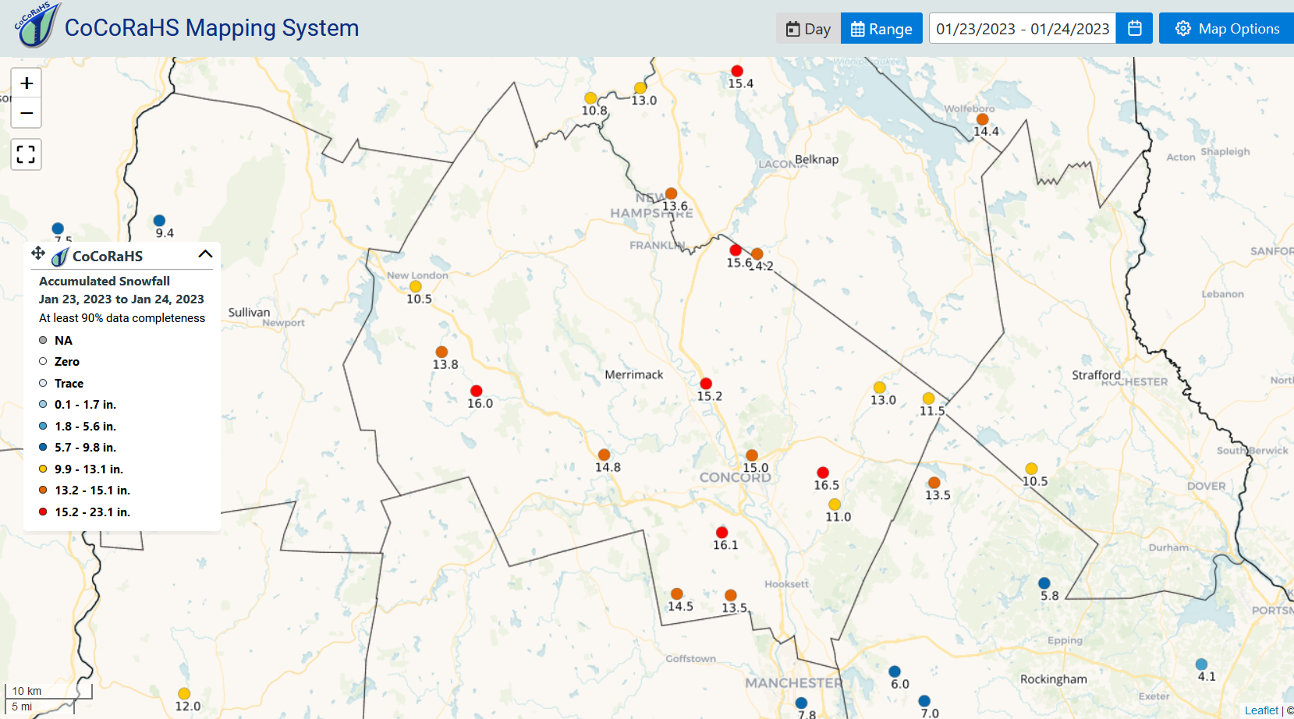1294x719 pixels.
Task: Click the 14.4 marker near Wolfeboro
Action: point(983,119)
